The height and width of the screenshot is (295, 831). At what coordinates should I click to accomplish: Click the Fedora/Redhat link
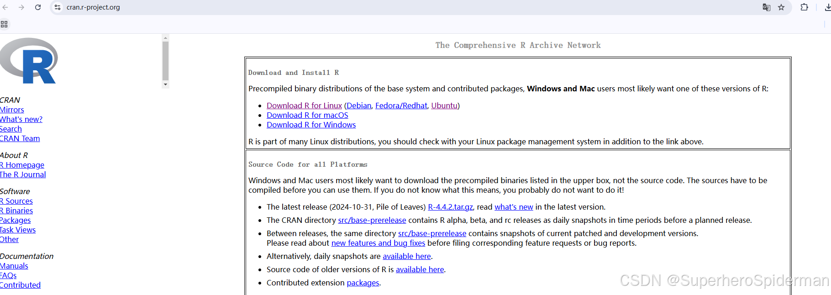pos(401,105)
